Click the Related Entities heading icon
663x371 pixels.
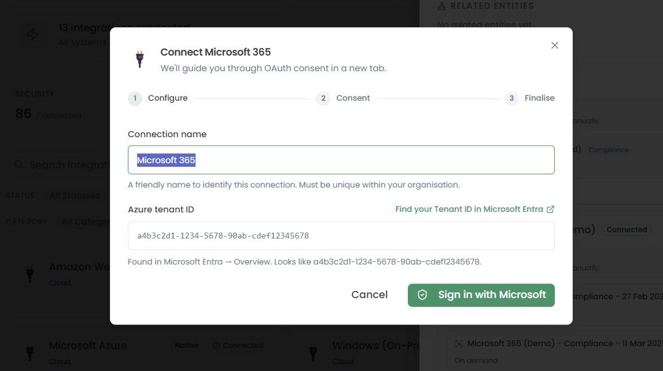(441, 6)
